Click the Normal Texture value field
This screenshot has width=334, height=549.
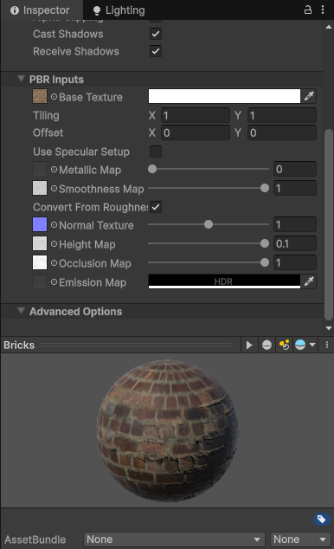pos(295,224)
